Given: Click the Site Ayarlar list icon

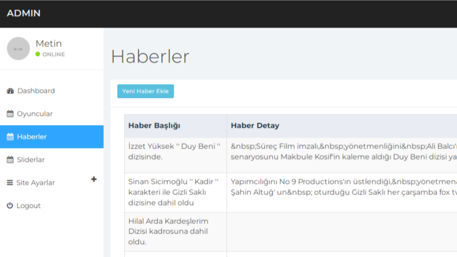Looking at the screenshot, I should (x=10, y=183).
